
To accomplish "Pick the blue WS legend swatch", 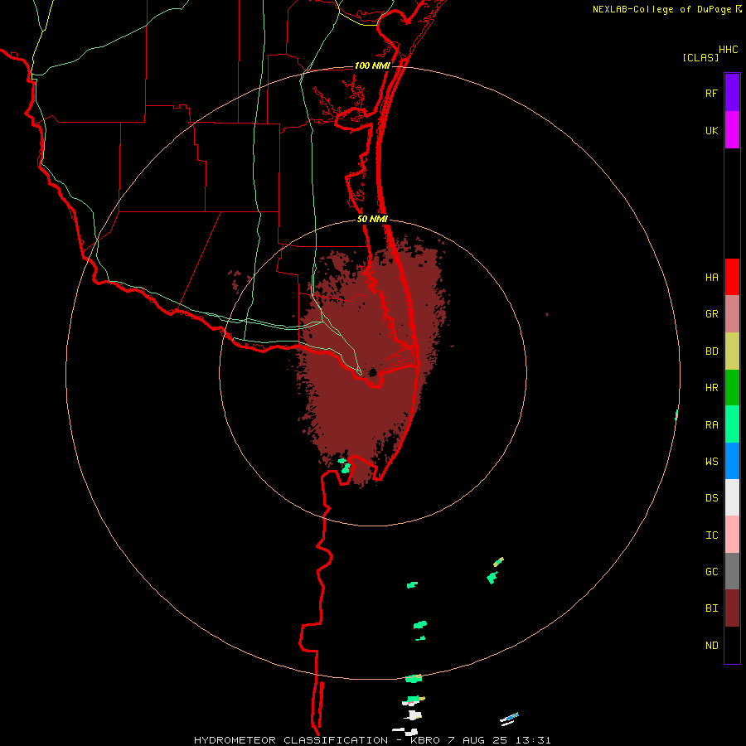I will tap(732, 461).
